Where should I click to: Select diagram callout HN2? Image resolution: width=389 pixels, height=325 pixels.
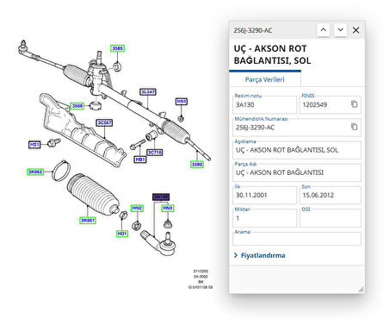137,208
